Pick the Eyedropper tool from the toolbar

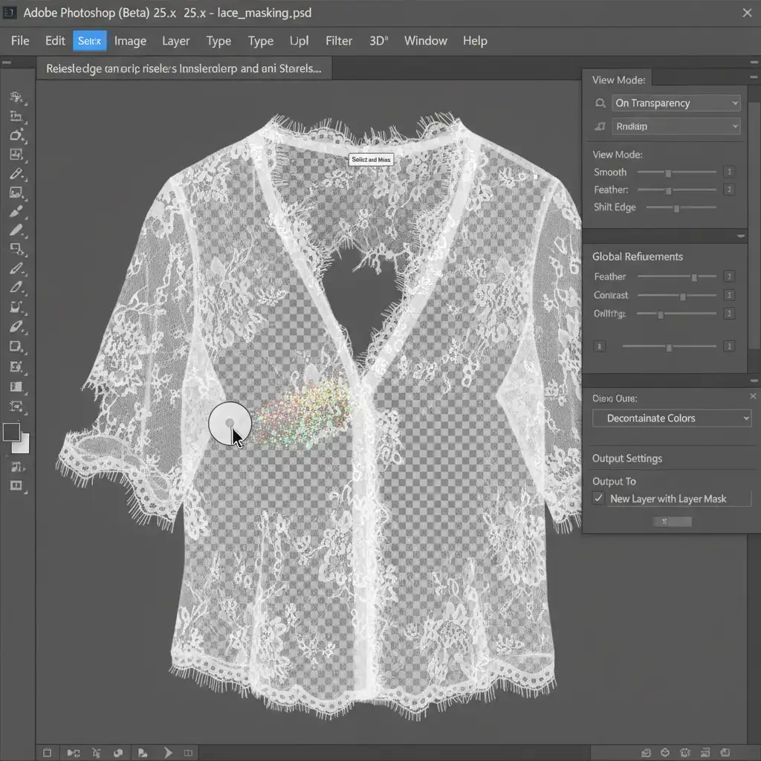(16, 174)
